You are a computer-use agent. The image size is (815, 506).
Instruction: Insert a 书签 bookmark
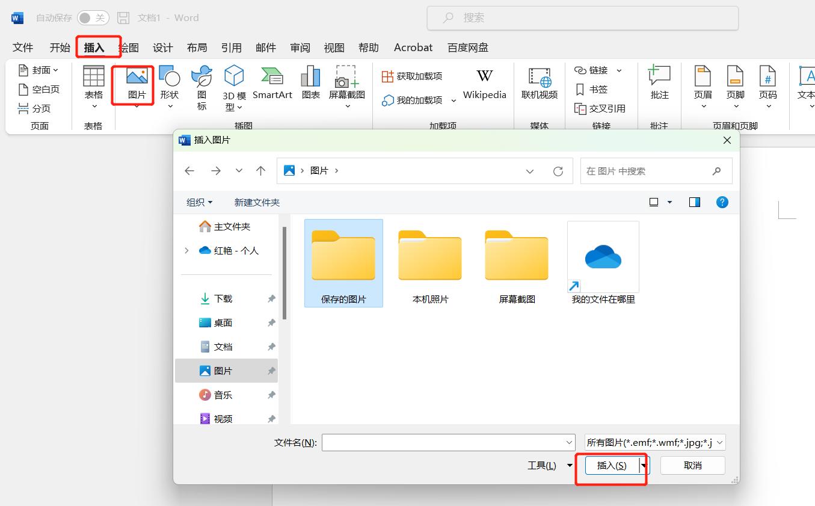point(598,89)
